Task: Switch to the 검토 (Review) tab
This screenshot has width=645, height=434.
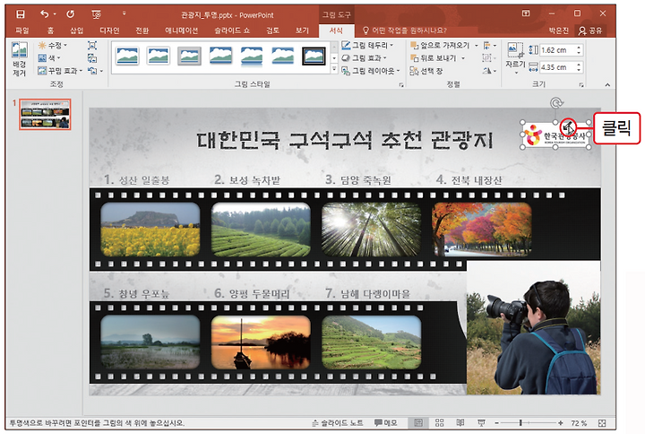Action: pos(272,30)
